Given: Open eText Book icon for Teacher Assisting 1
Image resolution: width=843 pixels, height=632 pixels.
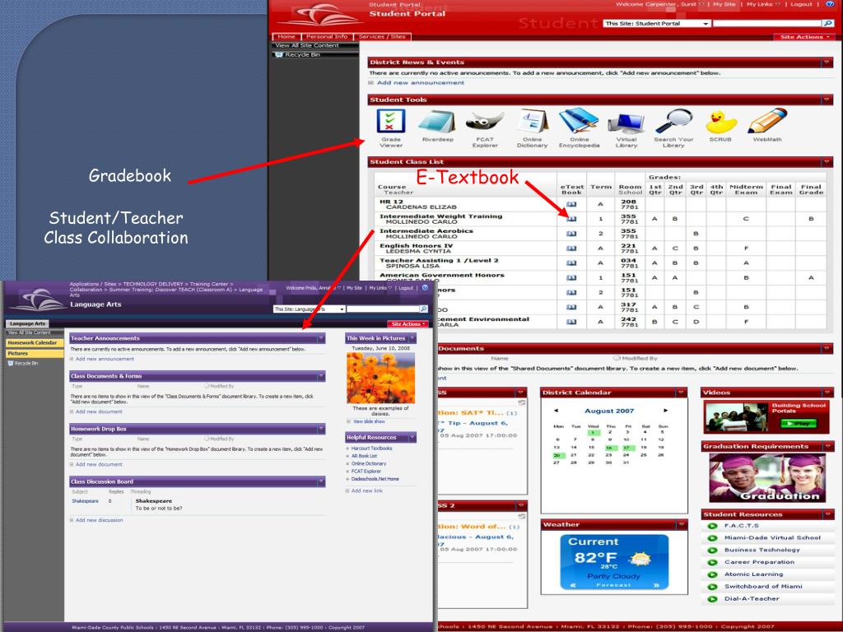Looking at the screenshot, I should (x=571, y=263).
